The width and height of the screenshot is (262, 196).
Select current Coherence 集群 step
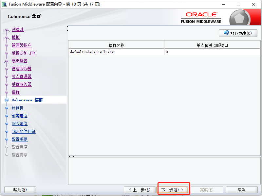(28, 100)
